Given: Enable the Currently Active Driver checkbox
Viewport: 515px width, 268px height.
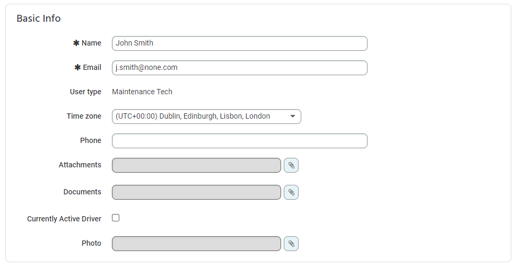Looking at the screenshot, I should point(116,218).
